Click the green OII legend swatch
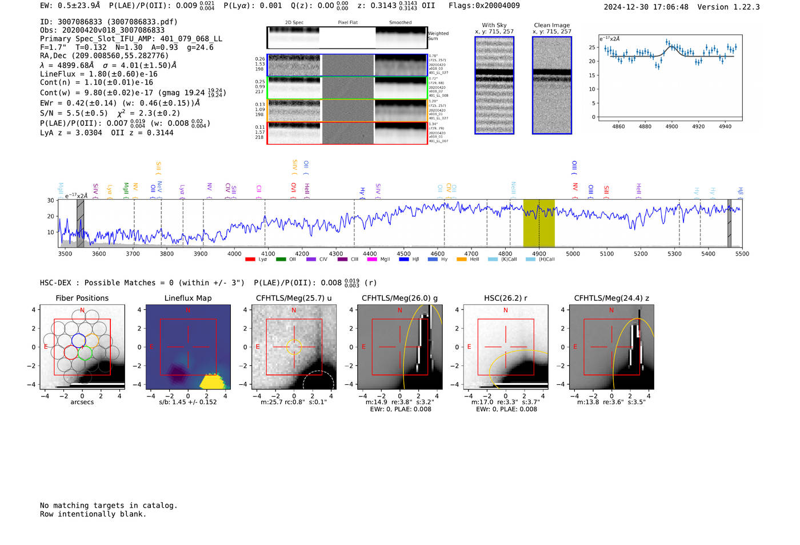The width and height of the screenshot is (800, 545). (281, 260)
